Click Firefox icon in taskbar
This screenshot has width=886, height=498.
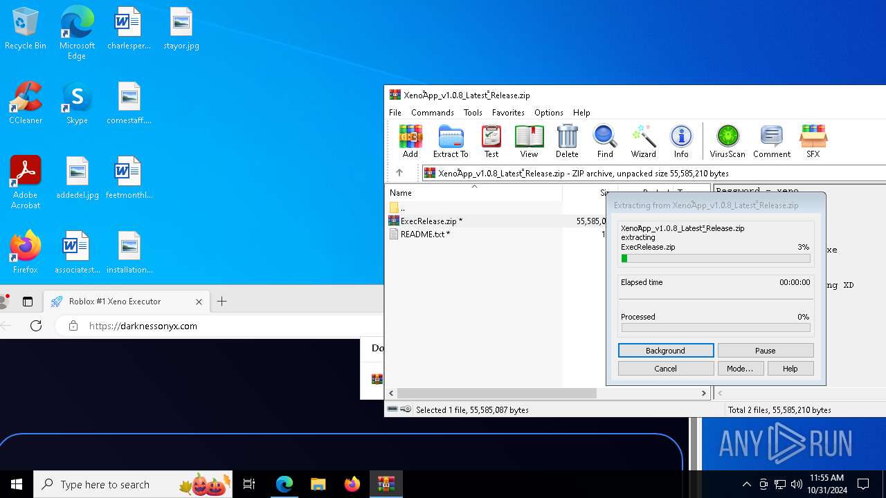(x=352, y=484)
